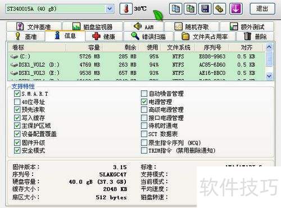Switch to the 健康 tab
281x208 pixels.
(104, 36)
